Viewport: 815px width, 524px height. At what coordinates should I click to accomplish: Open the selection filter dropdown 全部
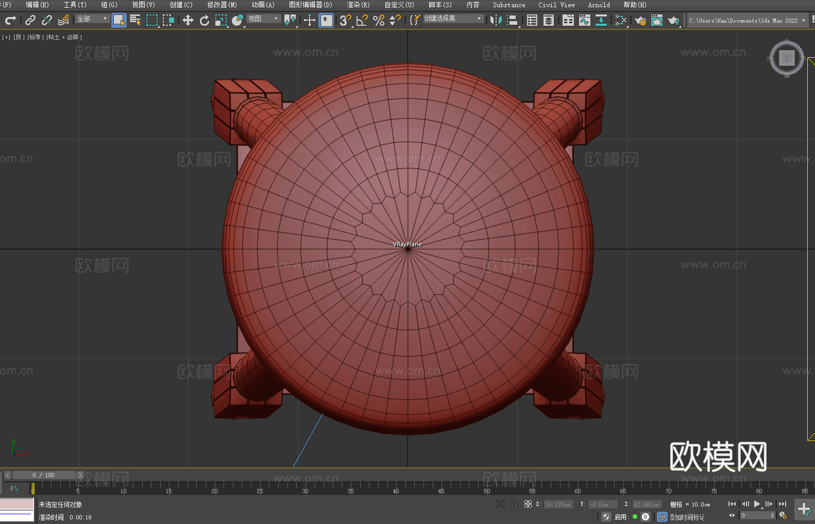92,19
